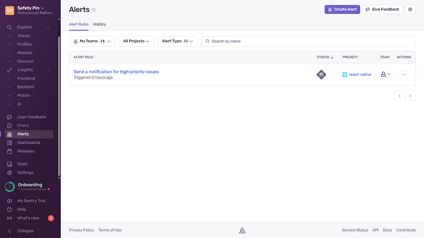The height and width of the screenshot is (238, 424).
Task: Open Crons from the sidebar
Action: point(22,125)
